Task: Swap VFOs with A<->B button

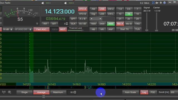Action: pyautogui.click(x=83, y=24)
